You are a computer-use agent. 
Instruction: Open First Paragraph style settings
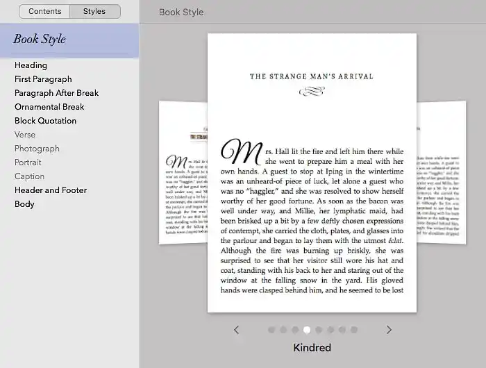tap(43, 79)
